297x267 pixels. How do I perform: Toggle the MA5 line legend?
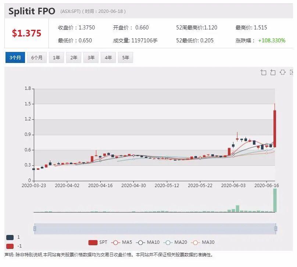[x=121, y=242]
